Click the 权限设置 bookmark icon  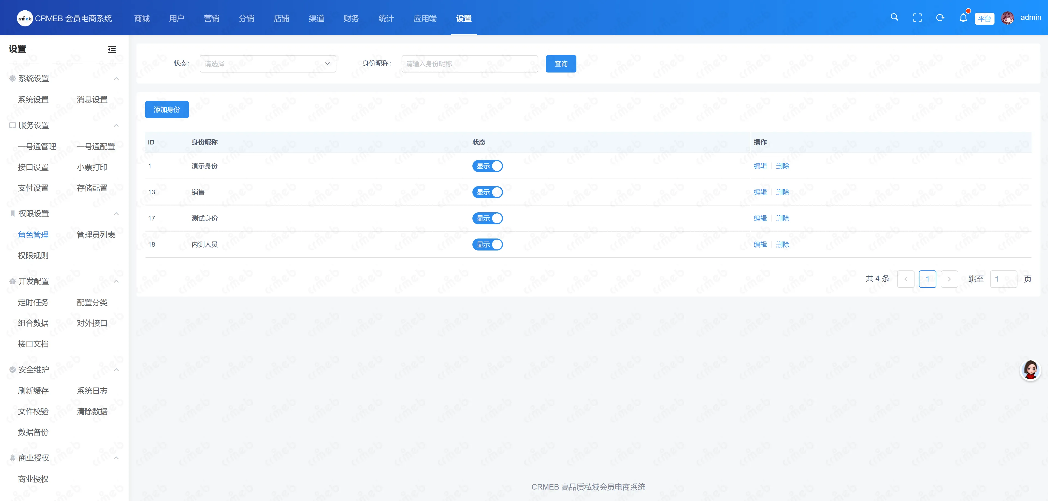(x=13, y=213)
